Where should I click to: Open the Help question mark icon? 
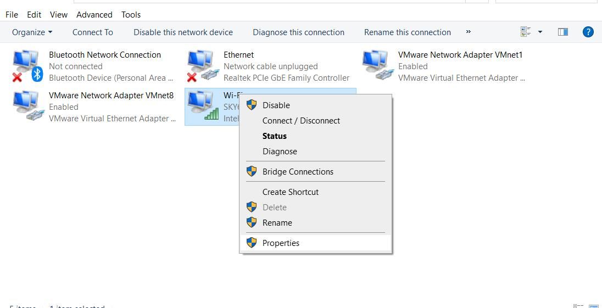(x=588, y=32)
